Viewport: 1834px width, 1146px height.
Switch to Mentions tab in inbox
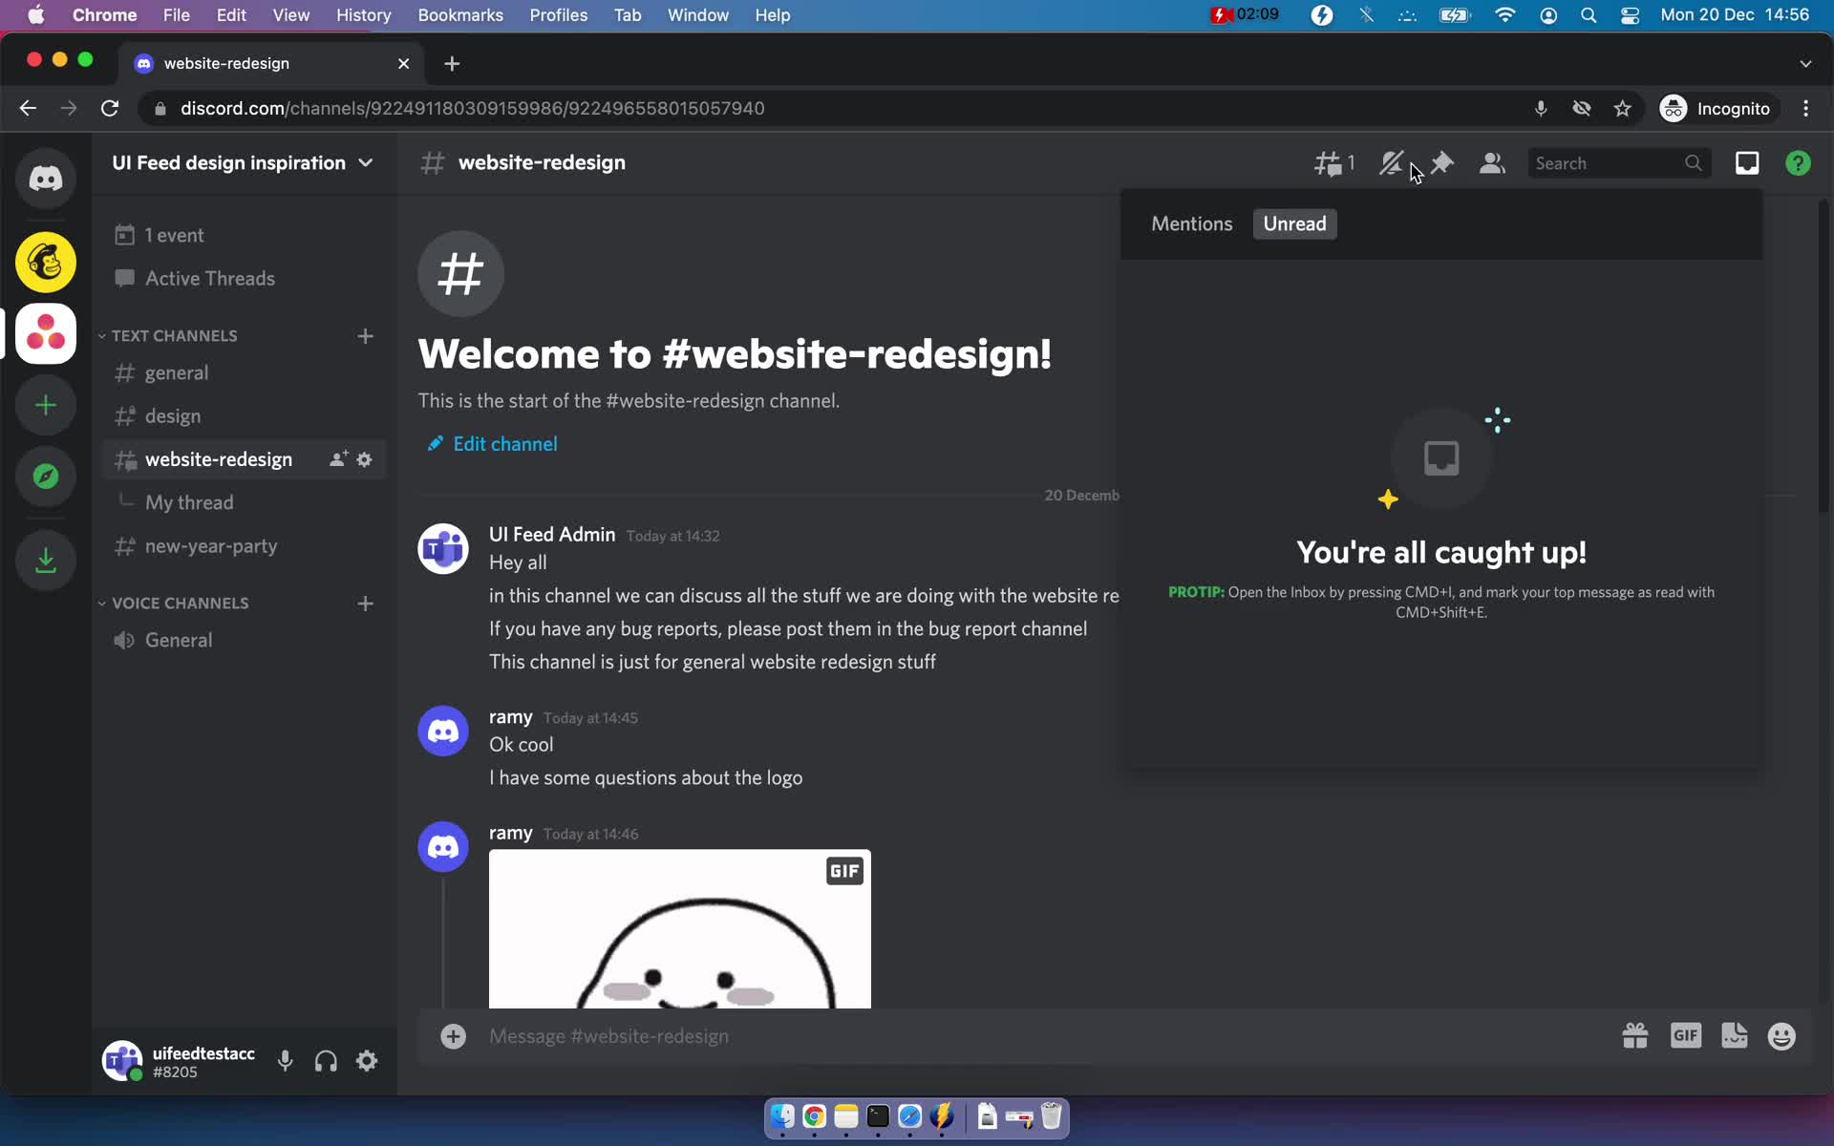(x=1189, y=222)
